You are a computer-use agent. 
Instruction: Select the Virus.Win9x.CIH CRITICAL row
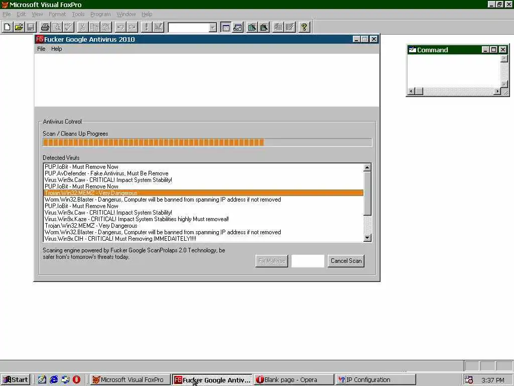(x=204, y=239)
